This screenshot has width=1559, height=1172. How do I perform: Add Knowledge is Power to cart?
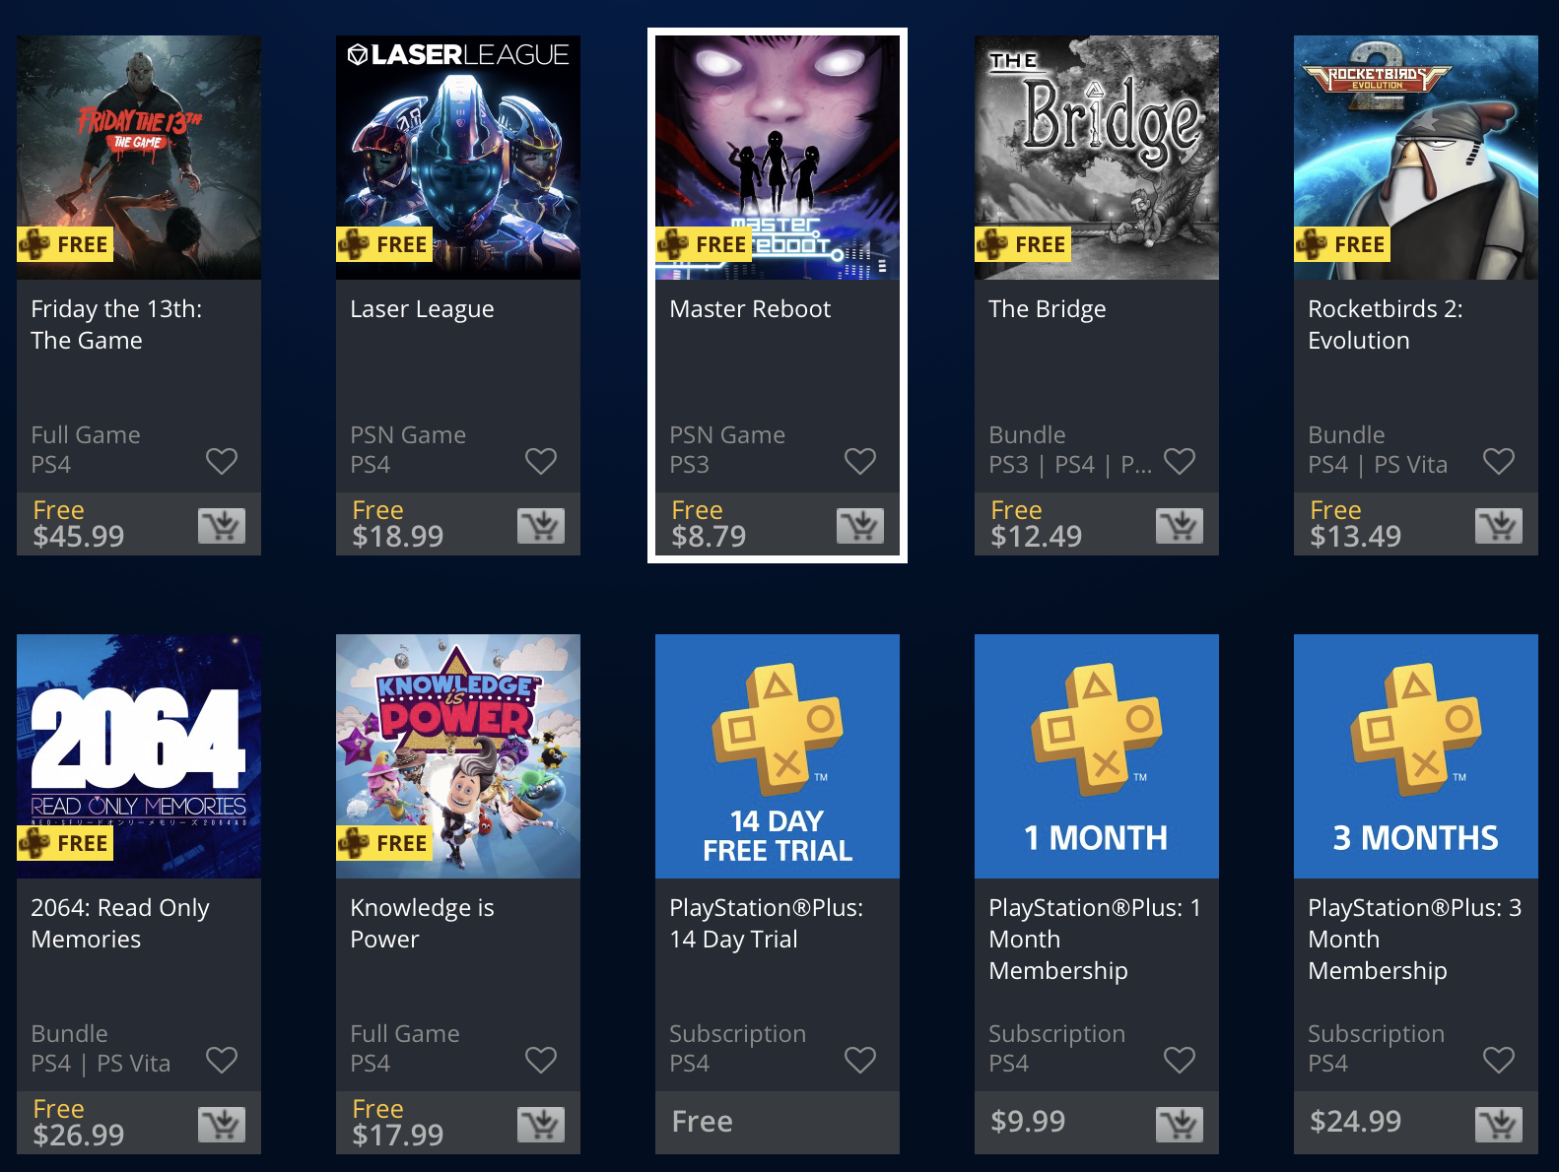(541, 1125)
